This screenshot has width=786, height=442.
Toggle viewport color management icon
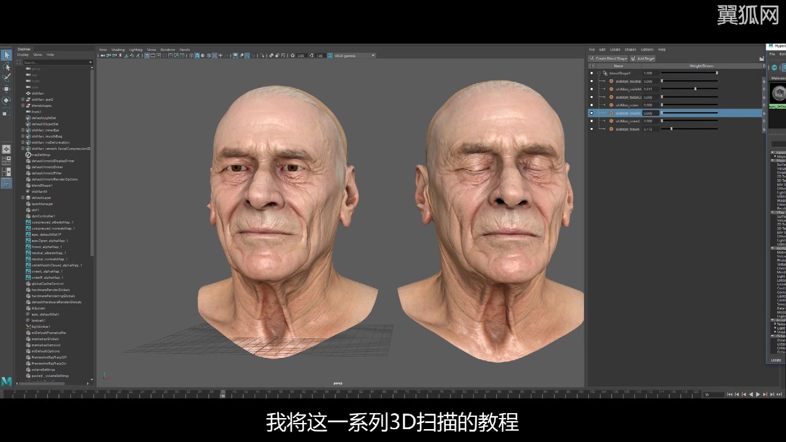point(330,55)
